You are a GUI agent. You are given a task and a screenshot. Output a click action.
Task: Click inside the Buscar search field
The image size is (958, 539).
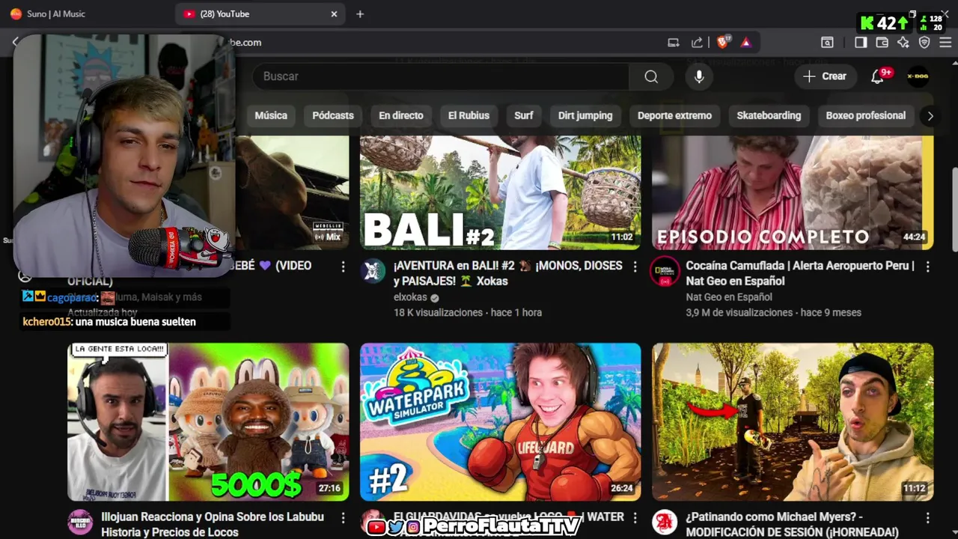(442, 76)
